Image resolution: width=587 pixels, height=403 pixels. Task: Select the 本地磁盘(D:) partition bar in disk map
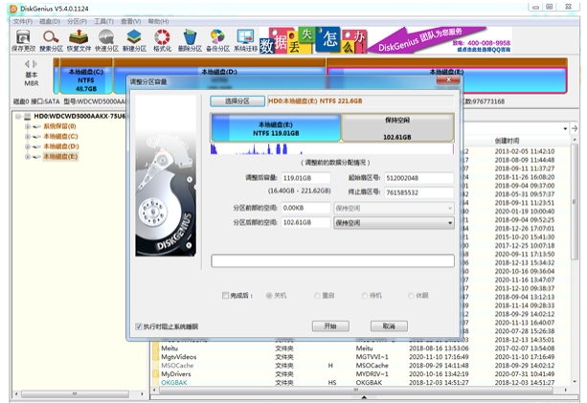(219, 72)
